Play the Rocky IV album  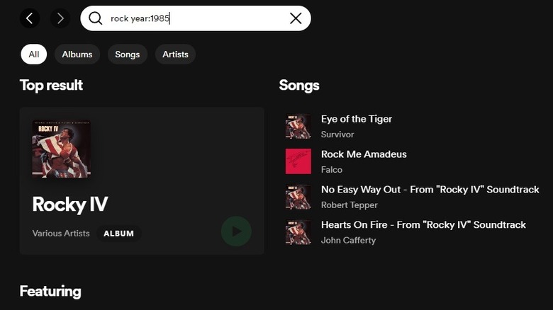click(x=236, y=231)
